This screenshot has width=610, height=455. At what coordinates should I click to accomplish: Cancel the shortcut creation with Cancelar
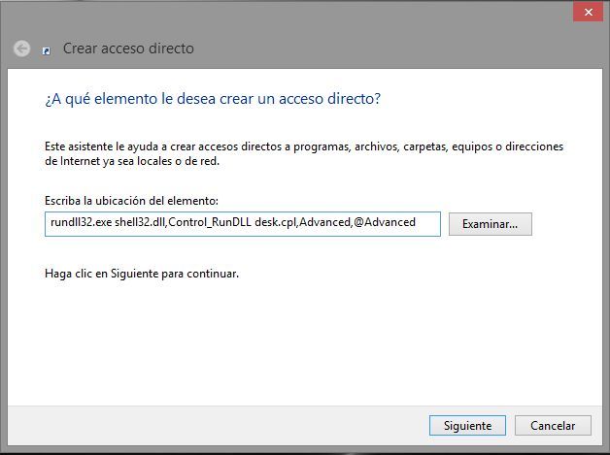click(553, 426)
